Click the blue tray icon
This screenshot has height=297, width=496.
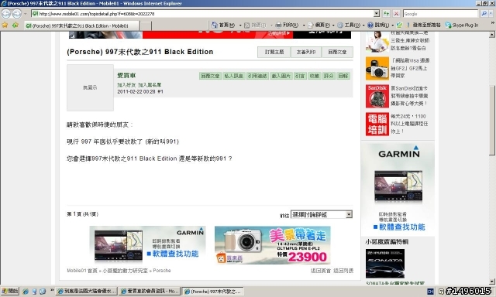(x=431, y=292)
